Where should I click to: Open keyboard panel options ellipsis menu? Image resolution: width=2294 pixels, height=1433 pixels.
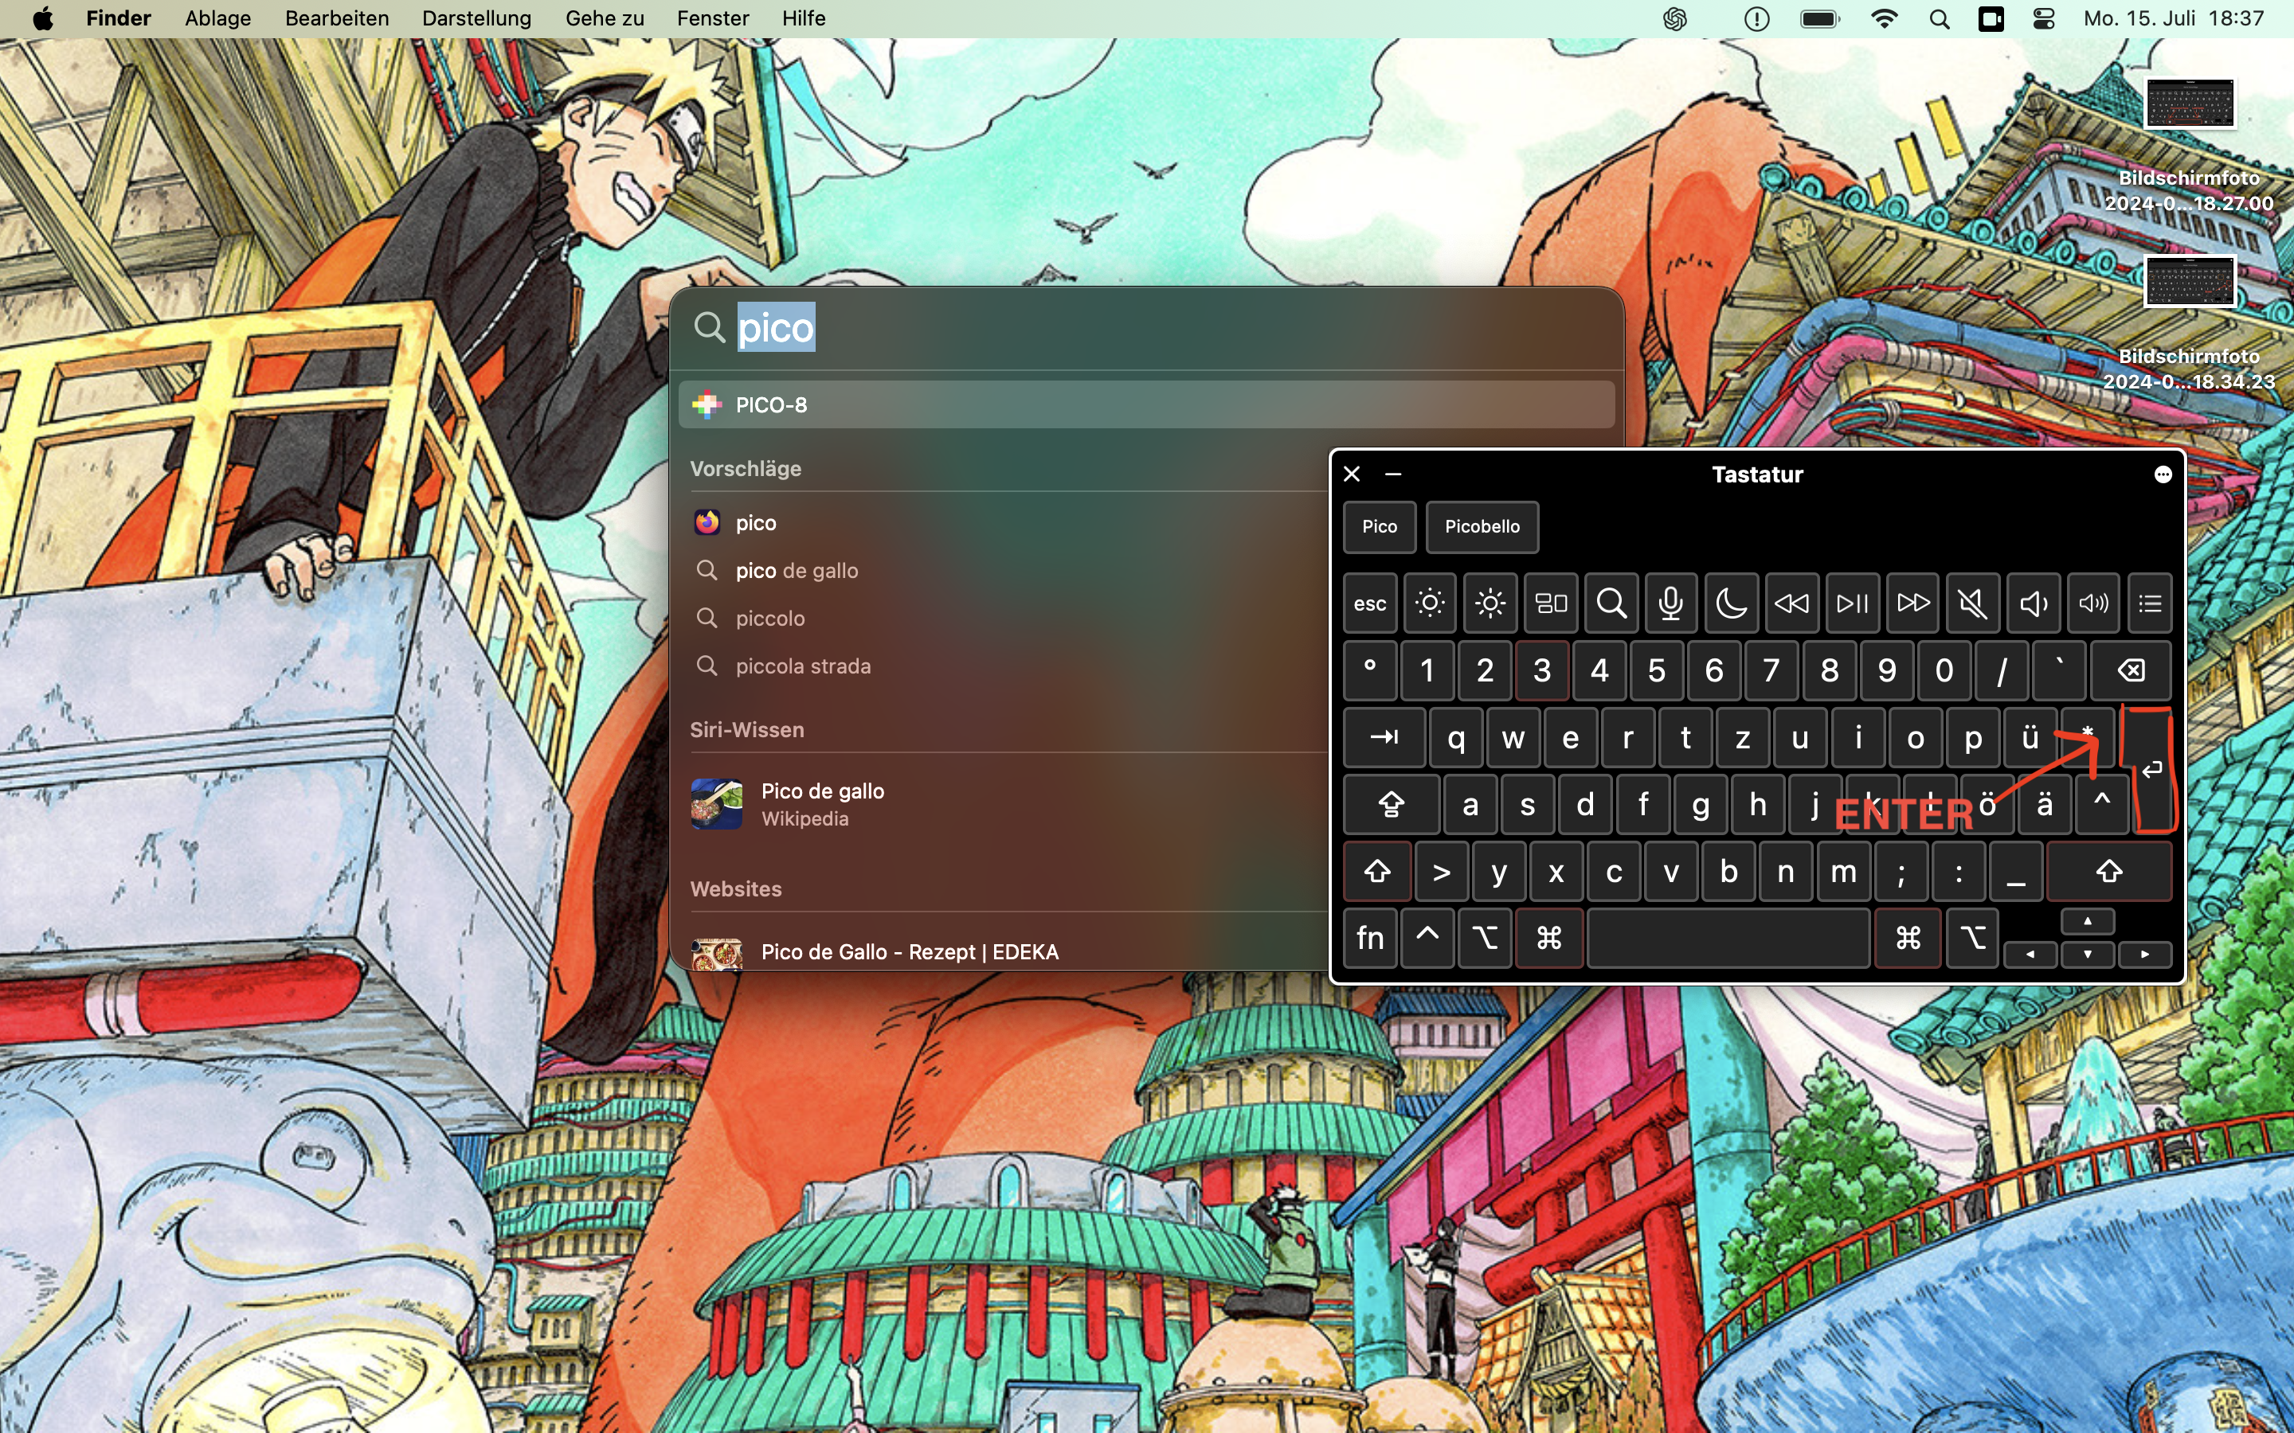(2163, 474)
